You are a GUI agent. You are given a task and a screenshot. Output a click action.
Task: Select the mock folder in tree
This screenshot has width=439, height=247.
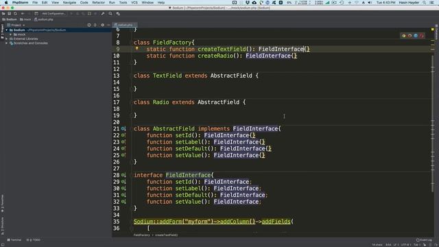point(20,34)
